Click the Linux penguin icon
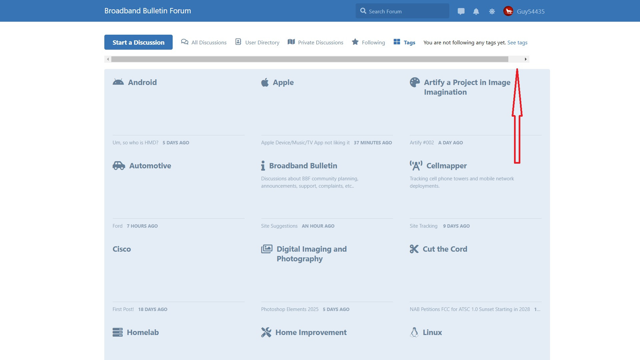Screen dimensions: 640x360 (414, 332)
